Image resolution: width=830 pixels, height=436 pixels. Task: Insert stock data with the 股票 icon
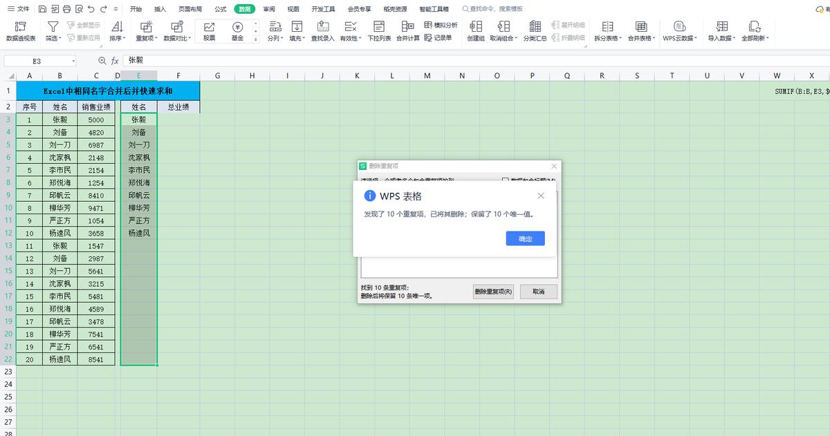(209, 30)
